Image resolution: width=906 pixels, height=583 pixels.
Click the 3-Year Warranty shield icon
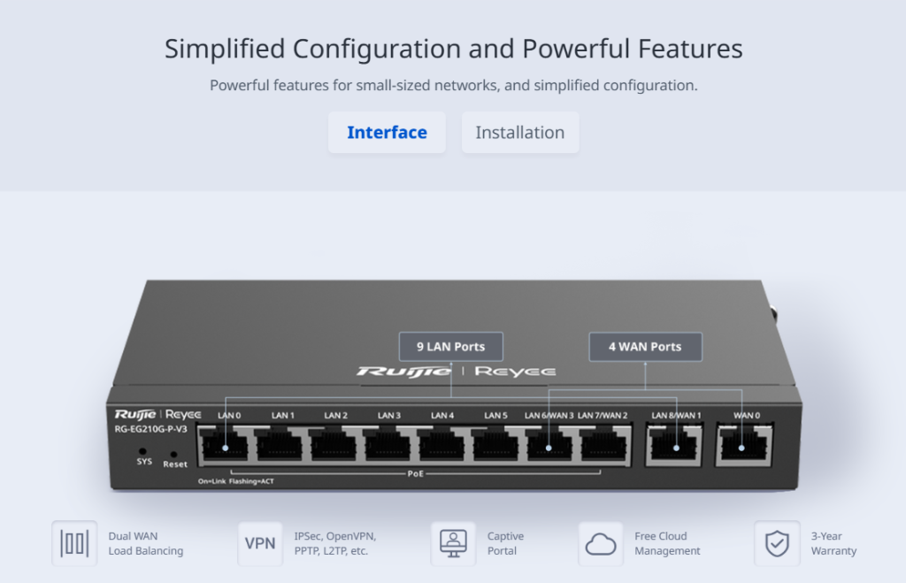click(x=777, y=543)
